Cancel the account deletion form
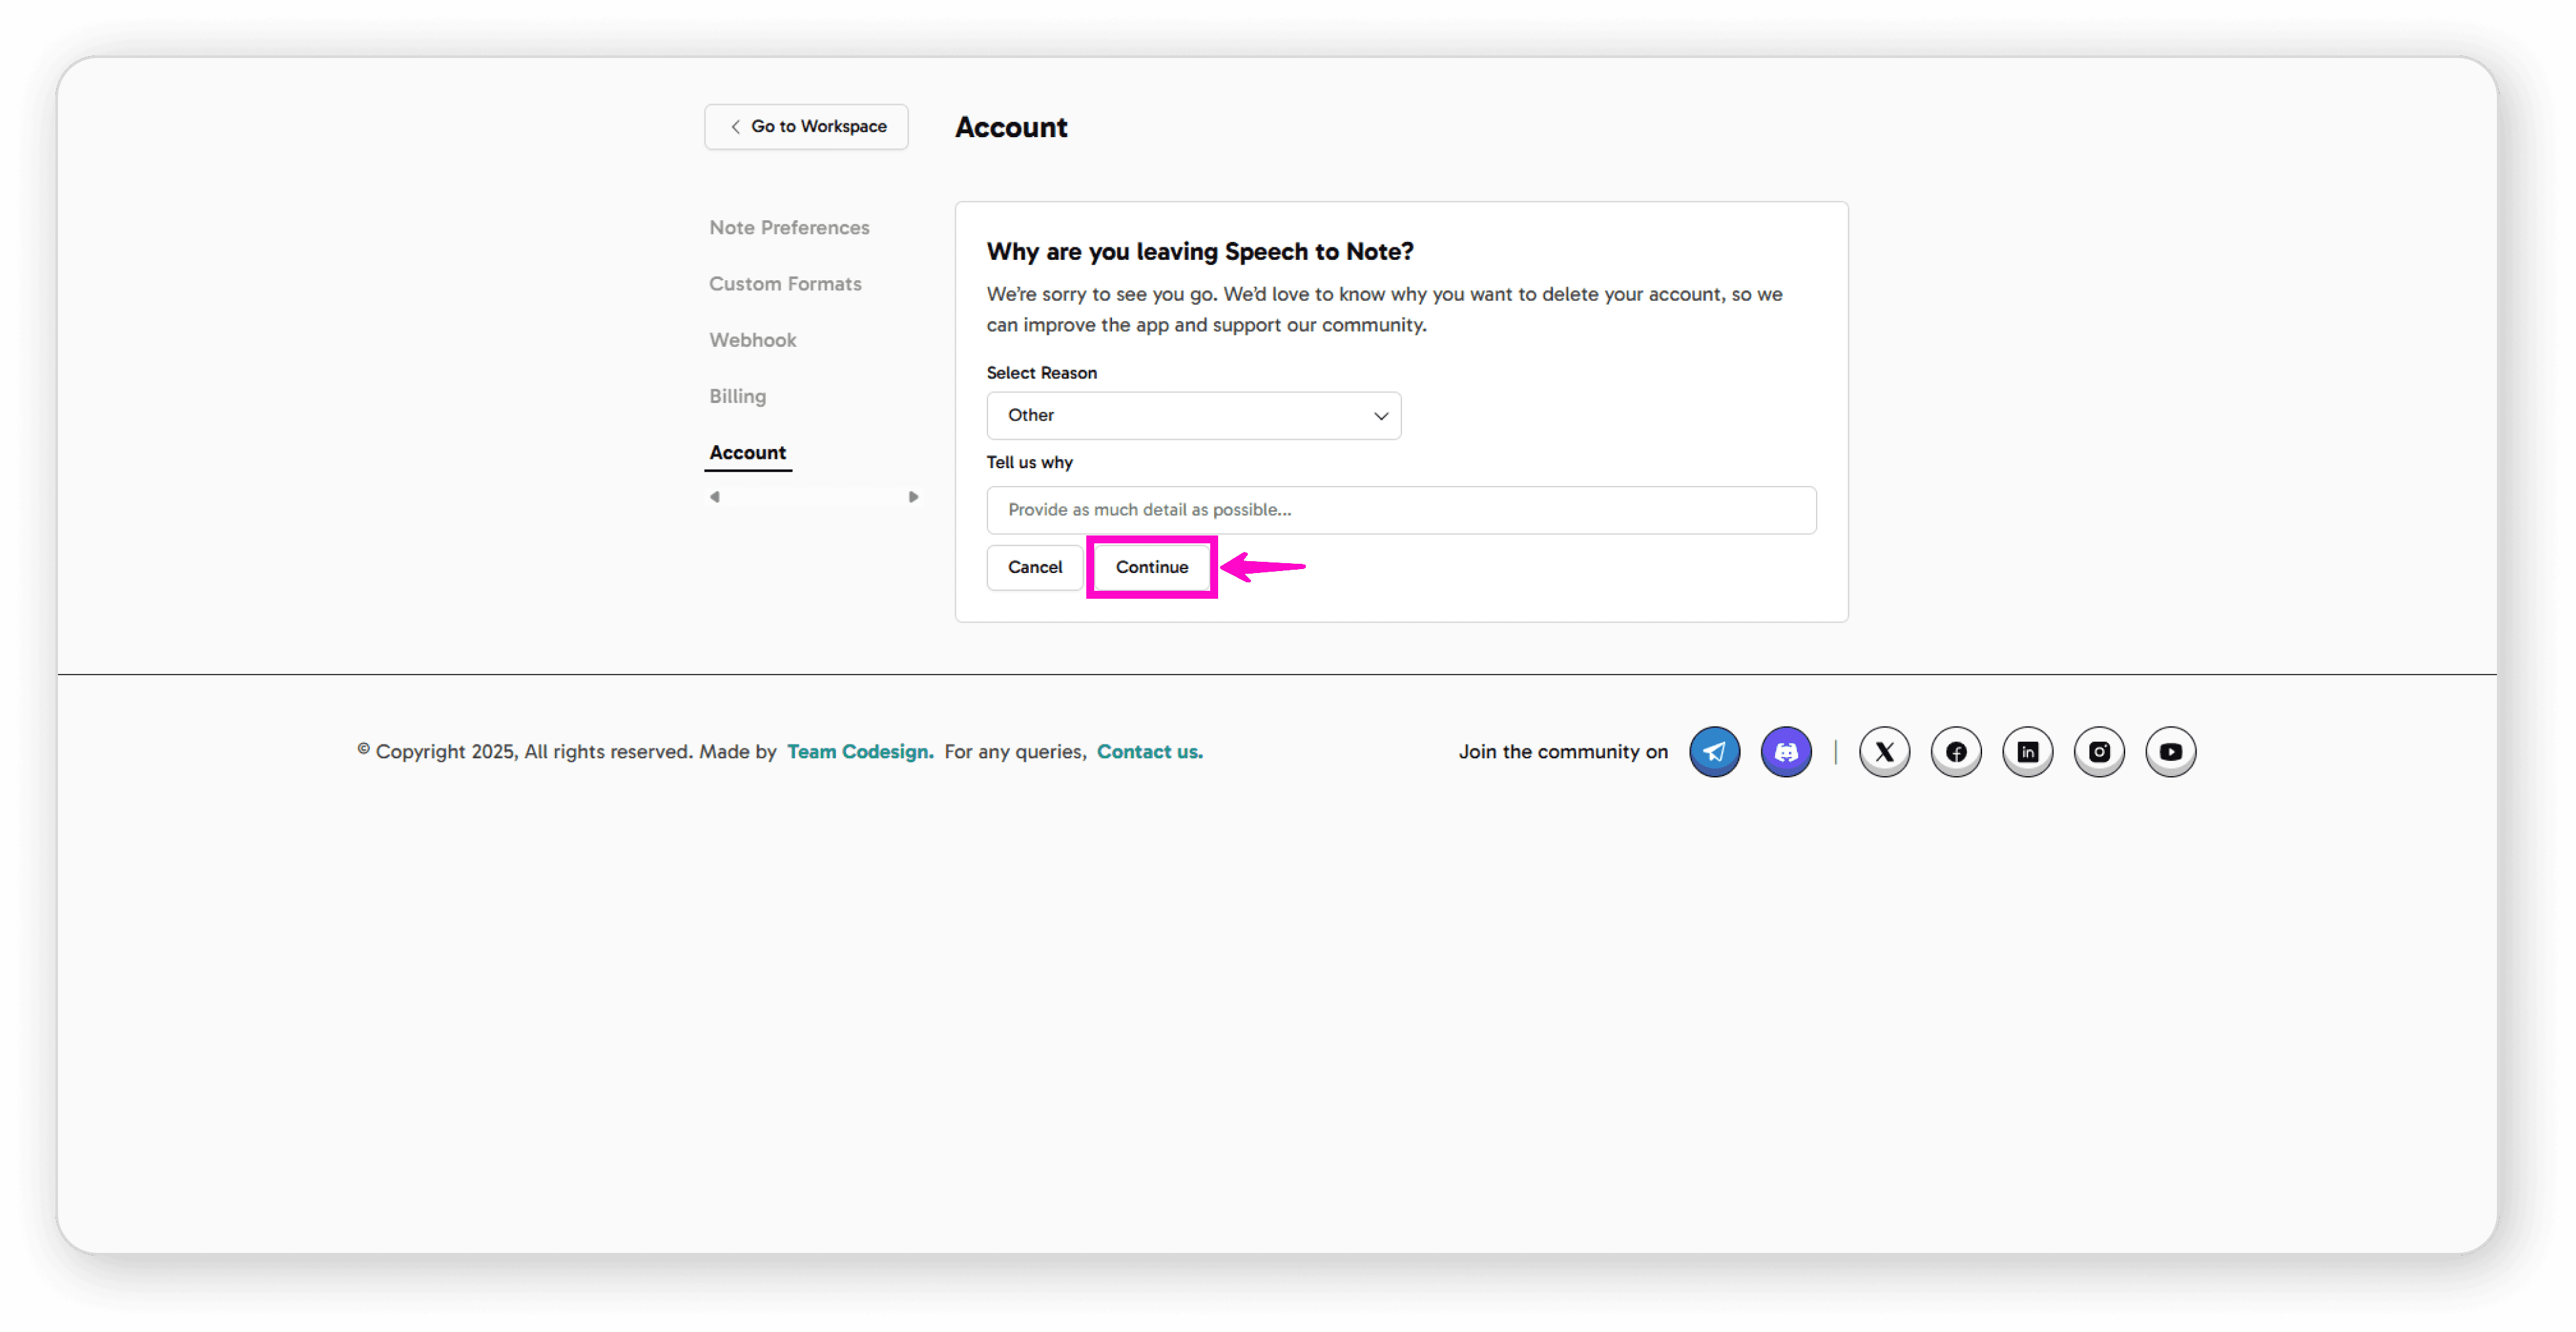 [x=1034, y=567]
